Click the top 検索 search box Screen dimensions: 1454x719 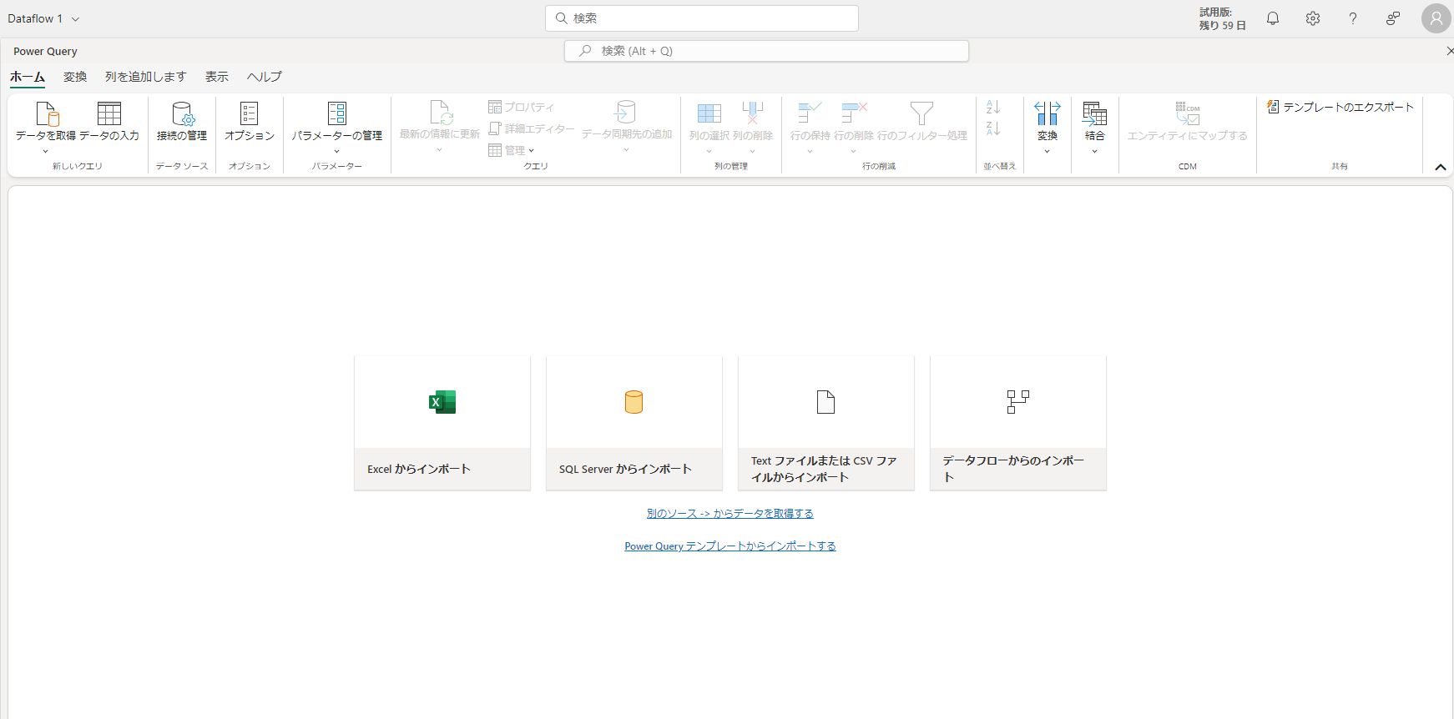coord(702,18)
